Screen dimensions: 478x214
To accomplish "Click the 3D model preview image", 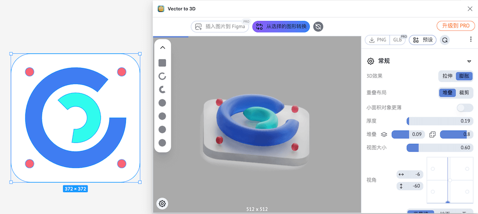I will [256, 131].
